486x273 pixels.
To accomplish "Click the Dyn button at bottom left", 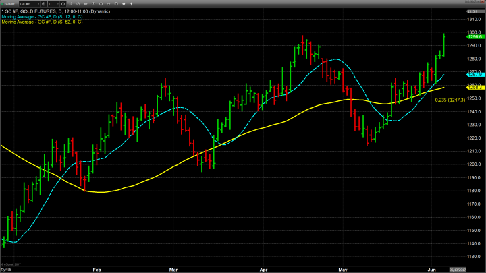I will click(x=4, y=270).
